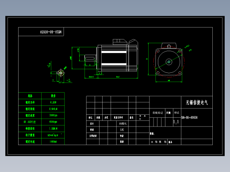Viewport: 230px width, 172px height.
Task: Select the motor shaft keyway in the side view
Action: pos(90,58)
